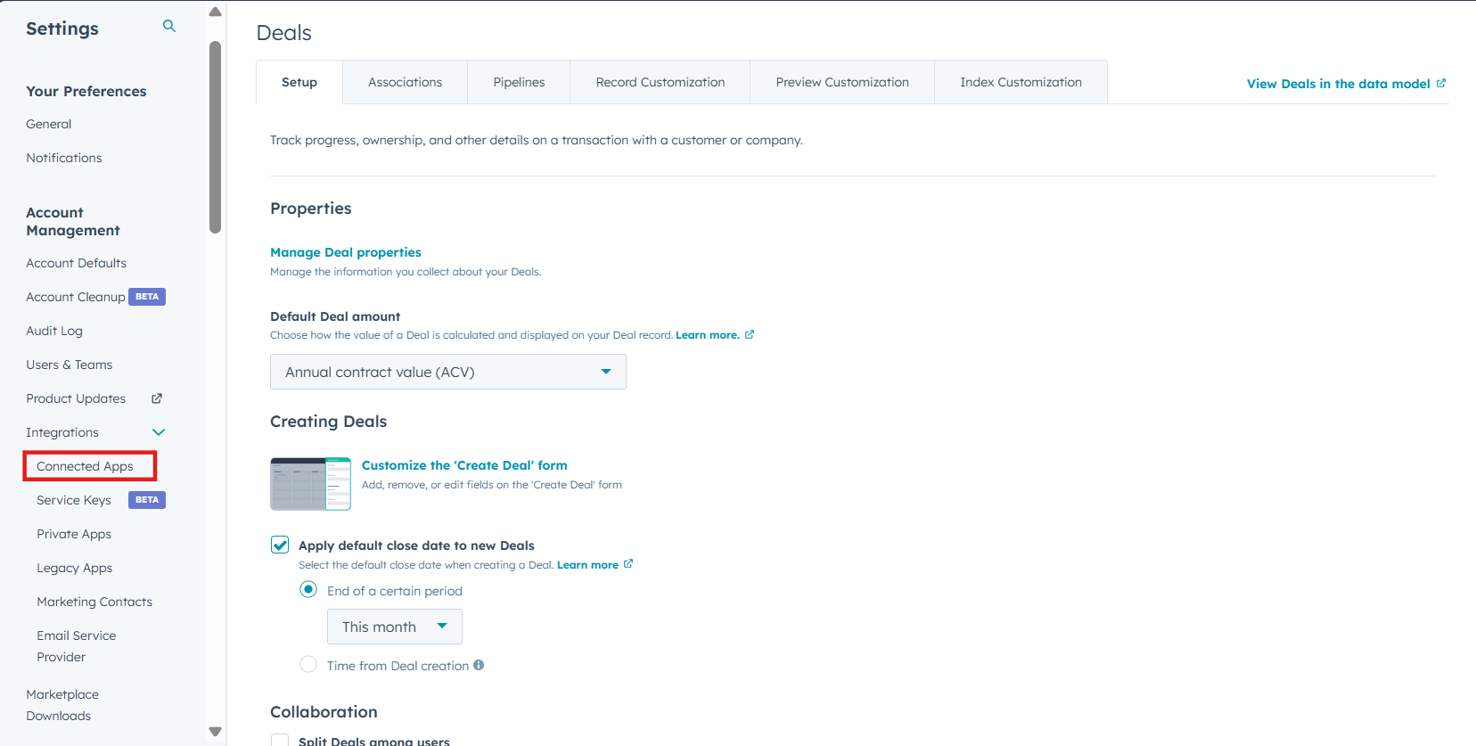This screenshot has height=746, width=1476.
Task: Go to Marketing Contacts
Action: tap(94, 602)
